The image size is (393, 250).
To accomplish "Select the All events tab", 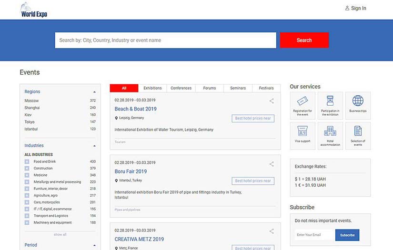I will [124, 88].
